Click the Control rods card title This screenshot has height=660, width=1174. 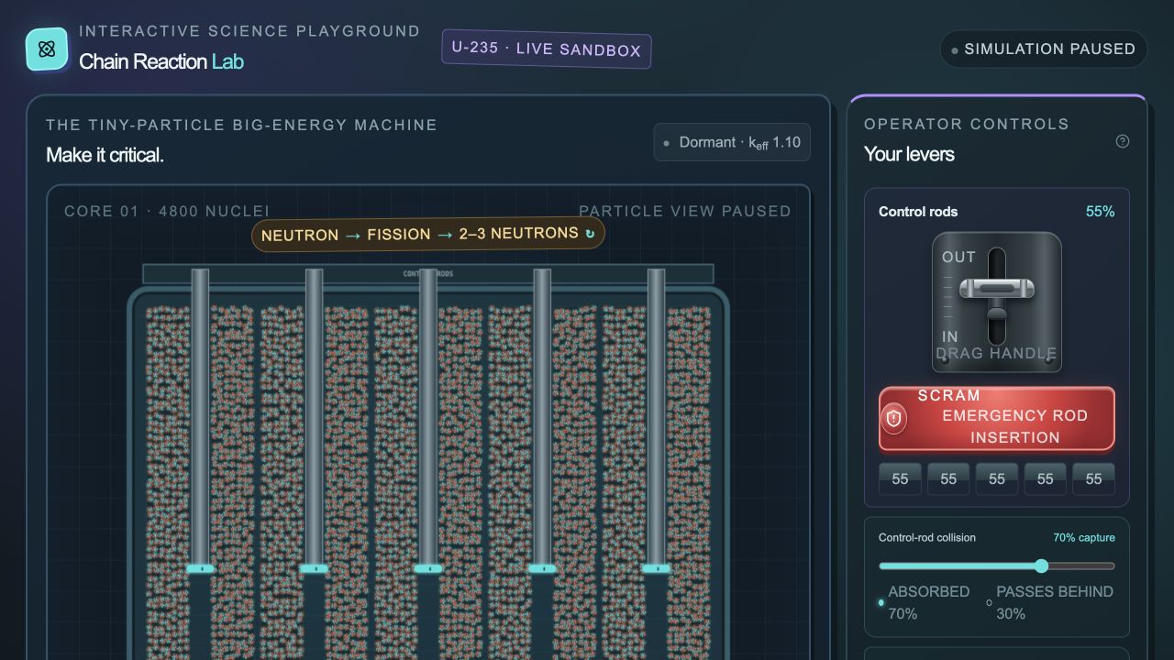(918, 212)
